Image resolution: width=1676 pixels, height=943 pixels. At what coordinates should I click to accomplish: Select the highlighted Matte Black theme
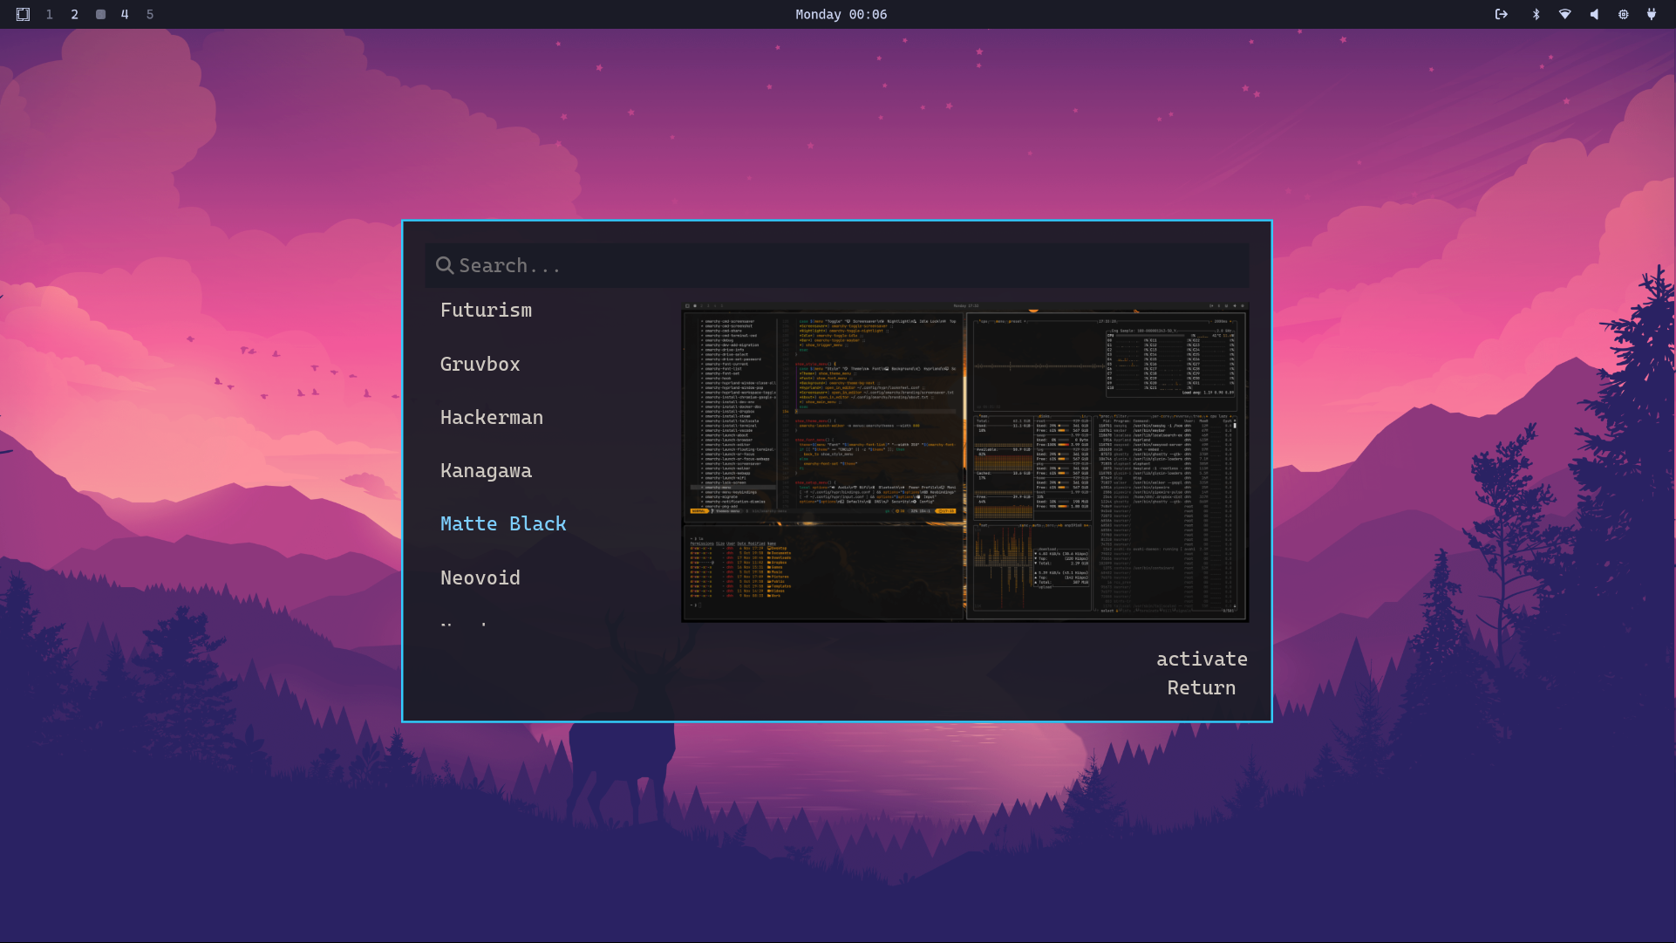click(503, 524)
